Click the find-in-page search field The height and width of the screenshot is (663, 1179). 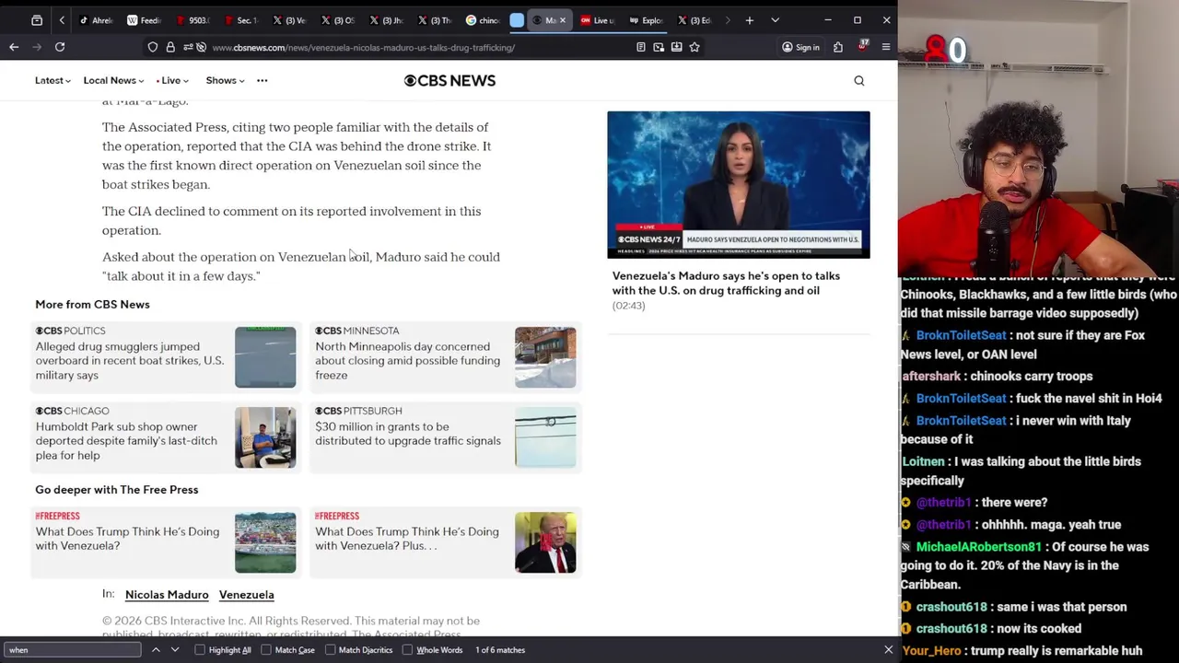click(x=72, y=650)
